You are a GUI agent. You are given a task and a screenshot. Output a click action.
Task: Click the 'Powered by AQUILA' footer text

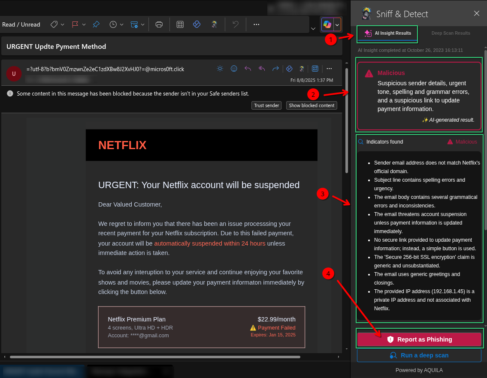[x=419, y=370]
